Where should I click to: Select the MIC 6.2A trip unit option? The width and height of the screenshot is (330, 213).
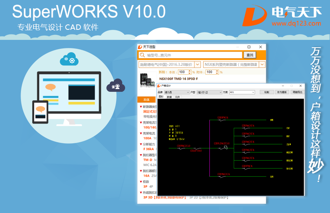click(150, 165)
